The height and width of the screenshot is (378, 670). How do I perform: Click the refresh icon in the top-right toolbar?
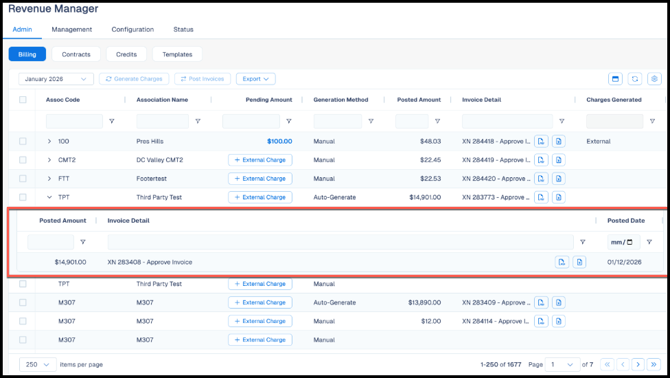634,78
